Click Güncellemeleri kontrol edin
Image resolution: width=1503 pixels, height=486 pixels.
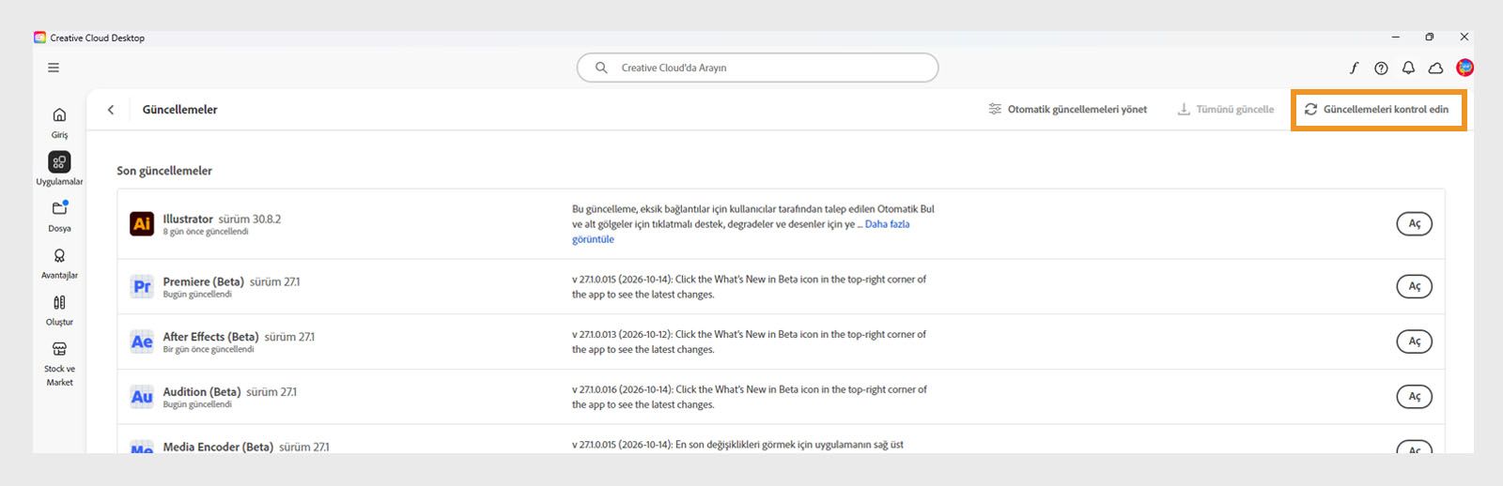pos(1377,110)
